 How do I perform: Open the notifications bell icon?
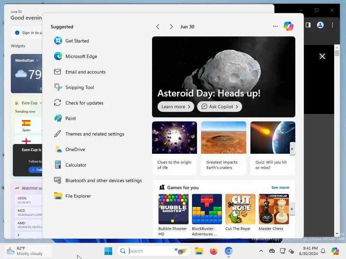[x=323, y=251]
